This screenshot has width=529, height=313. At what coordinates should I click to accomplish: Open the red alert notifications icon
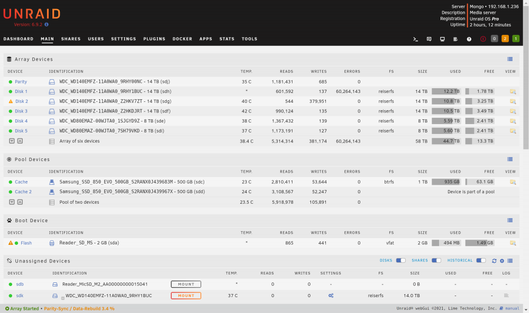(x=483, y=39)
